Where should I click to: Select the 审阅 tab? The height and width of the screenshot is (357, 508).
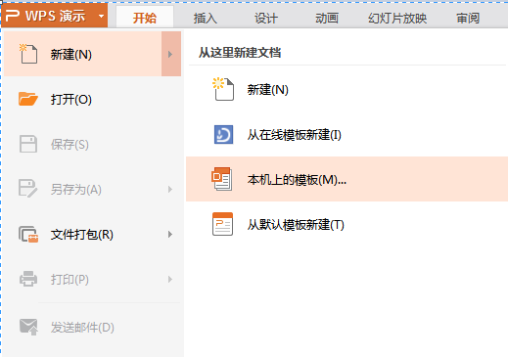click(468, 18)
